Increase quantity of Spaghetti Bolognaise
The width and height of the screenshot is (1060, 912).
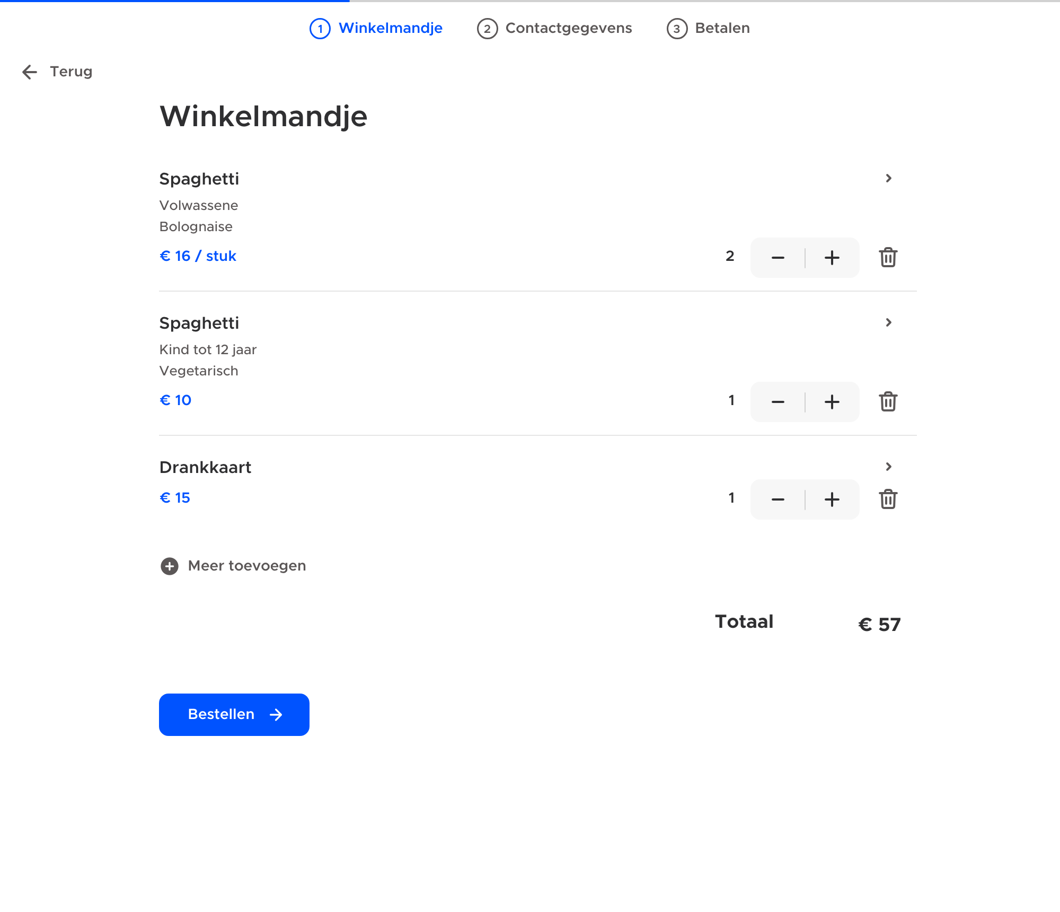point(832,258)
